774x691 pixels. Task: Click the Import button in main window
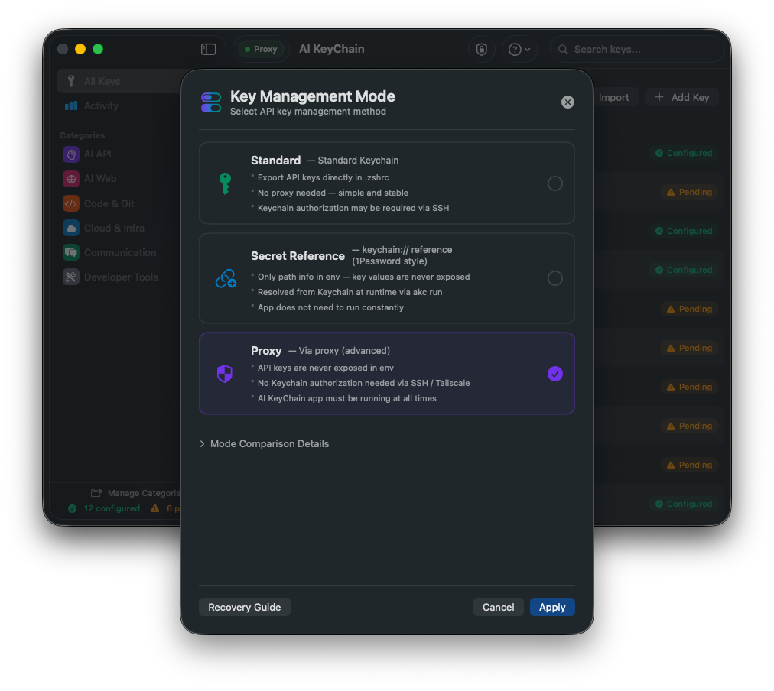(x=613, y=97)
